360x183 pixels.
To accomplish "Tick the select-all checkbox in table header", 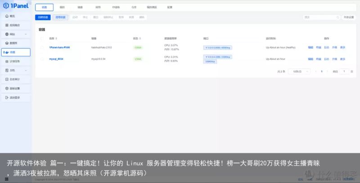I will click(42, 39).
